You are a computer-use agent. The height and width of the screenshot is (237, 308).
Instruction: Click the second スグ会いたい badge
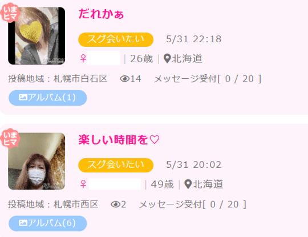116,165
